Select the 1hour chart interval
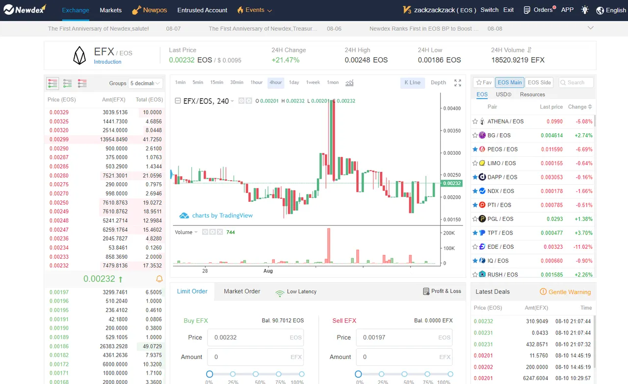This screenshot has width=628, height=384. tap(257, 82)
